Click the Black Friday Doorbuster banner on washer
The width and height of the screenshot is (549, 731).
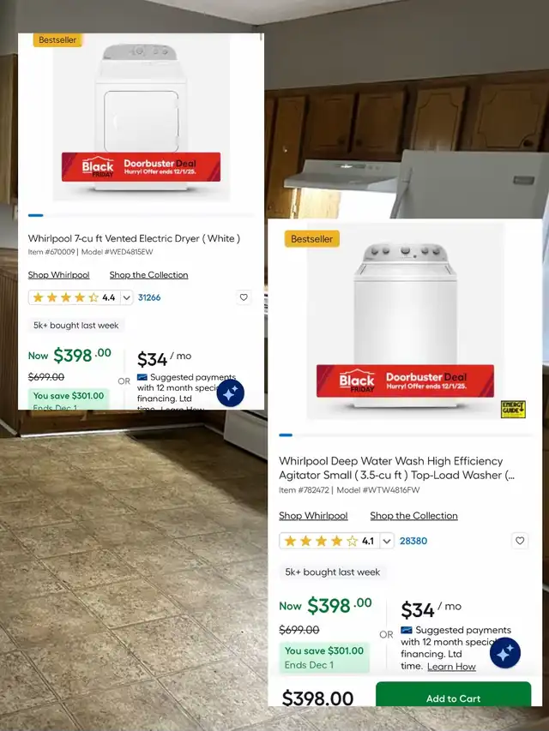[x=405, y=380]
